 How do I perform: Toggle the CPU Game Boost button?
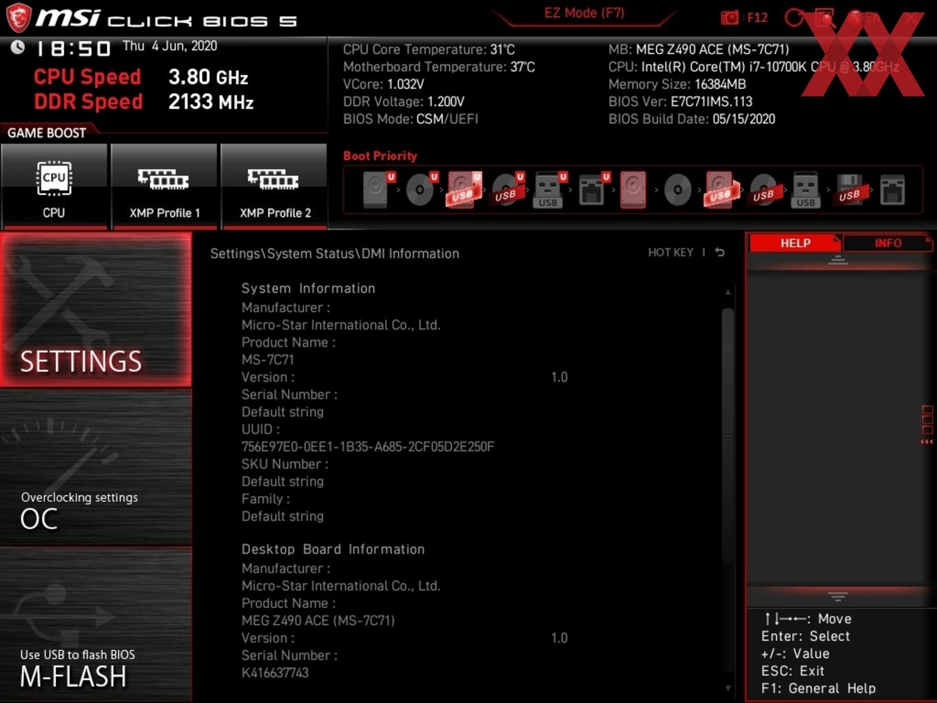[x=54, y=186]
